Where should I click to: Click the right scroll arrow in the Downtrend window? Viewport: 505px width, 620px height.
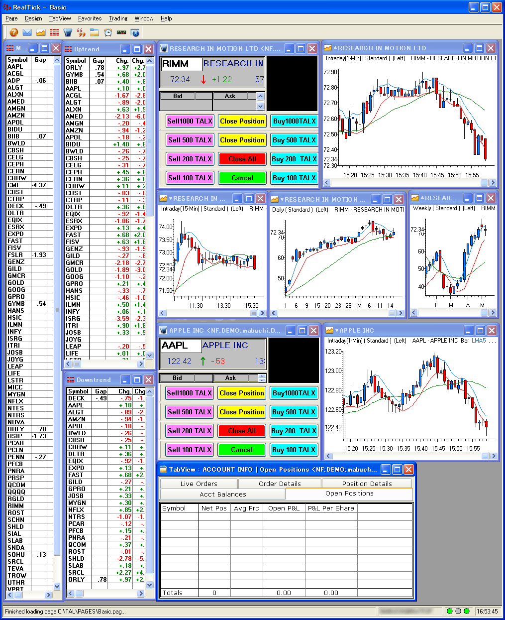pos(141,593)
